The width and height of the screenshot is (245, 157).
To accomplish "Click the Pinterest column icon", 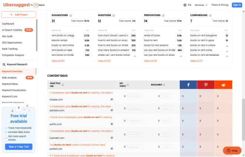I will click(206, 85).
